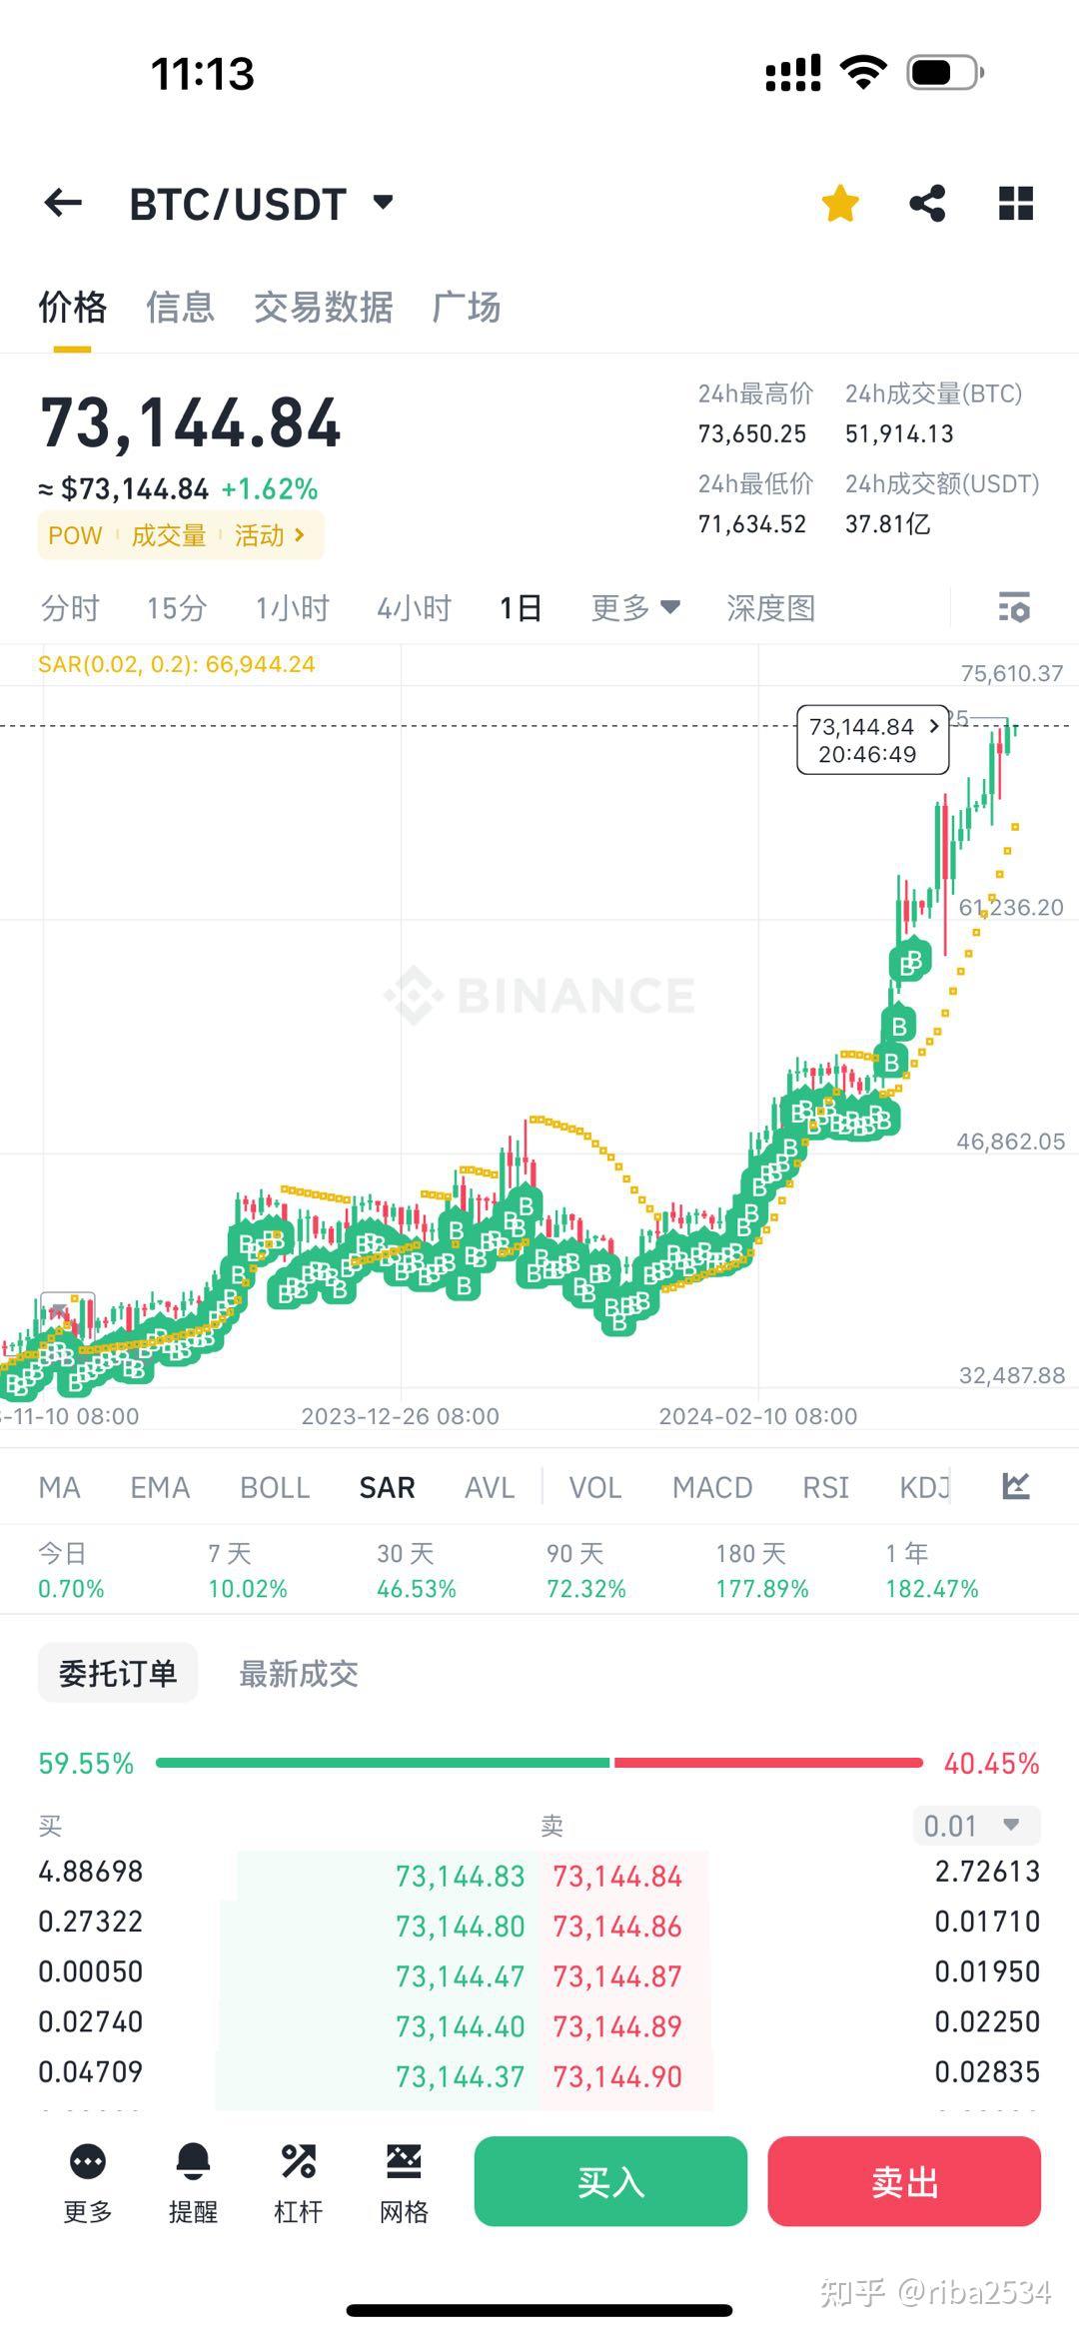Open the share icon for BTC/USDT
1079x2337 pixels.
926,203
